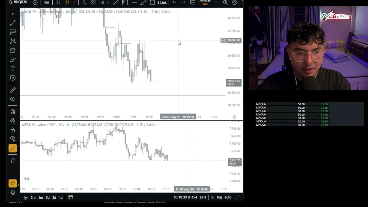The width and height of the screenshot is (368, 207).
Task: Collapse the left toolbar arrow beside the star
Action: pos(18,185)
